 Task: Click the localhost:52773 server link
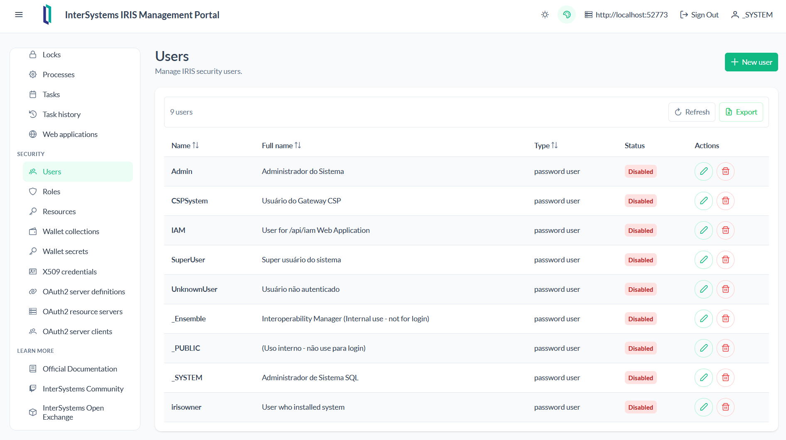click(626, 15)
